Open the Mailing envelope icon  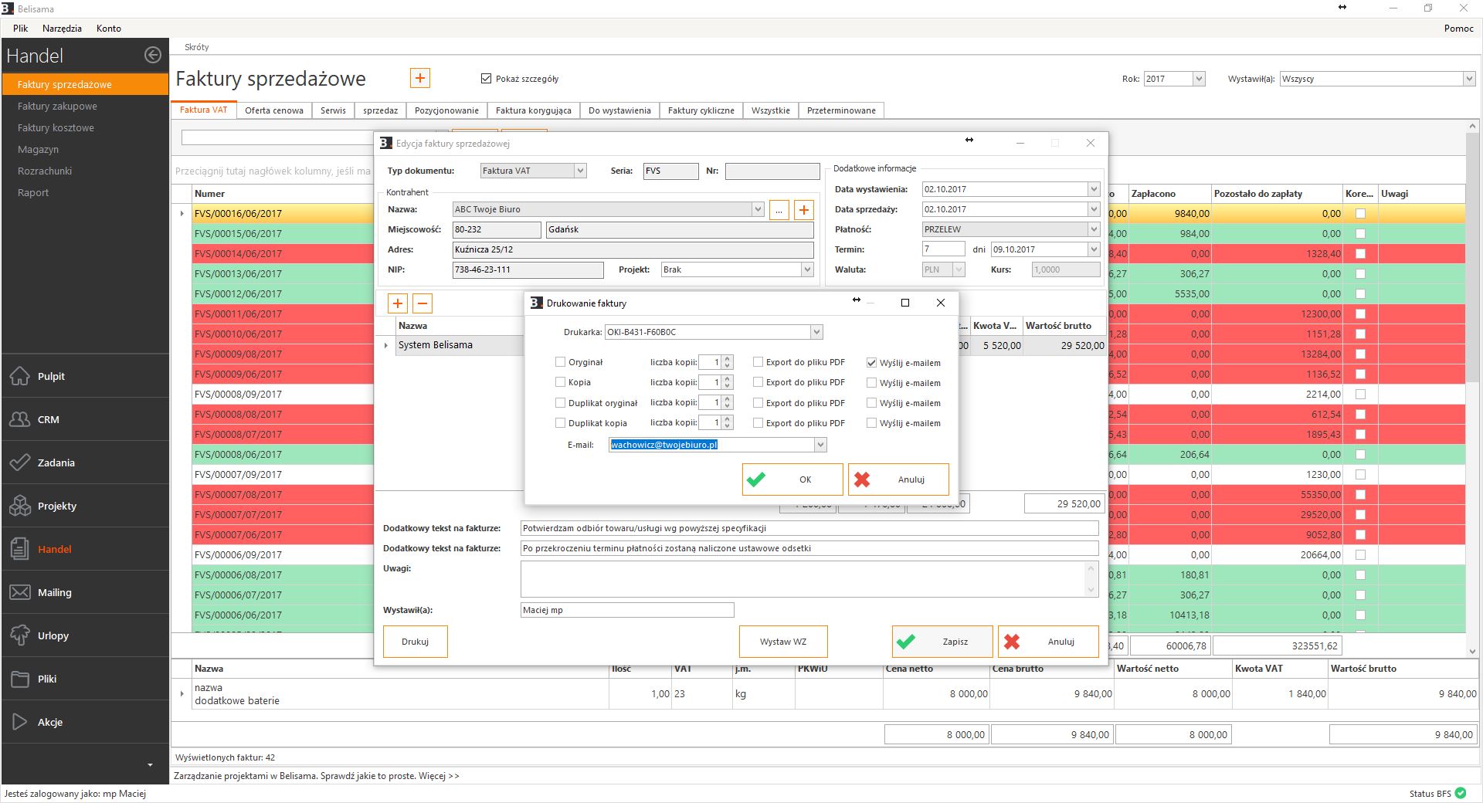coord(20,592)
